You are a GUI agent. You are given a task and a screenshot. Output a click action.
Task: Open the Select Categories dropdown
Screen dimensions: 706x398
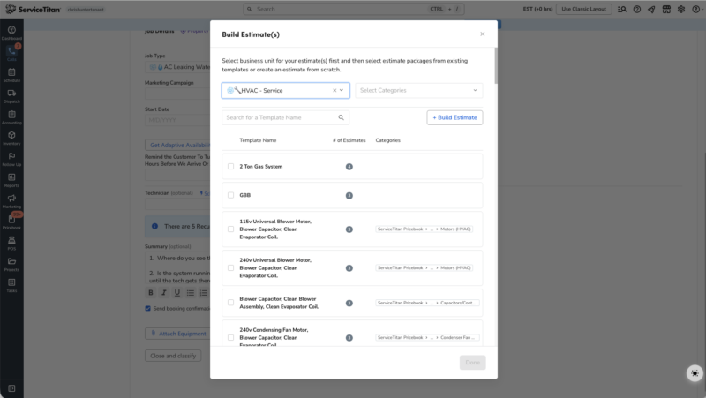[418, 91]
